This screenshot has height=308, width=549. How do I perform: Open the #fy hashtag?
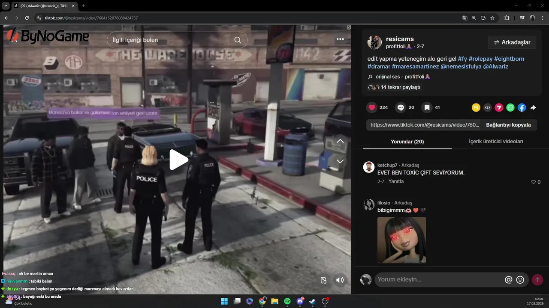pos(462,59)
